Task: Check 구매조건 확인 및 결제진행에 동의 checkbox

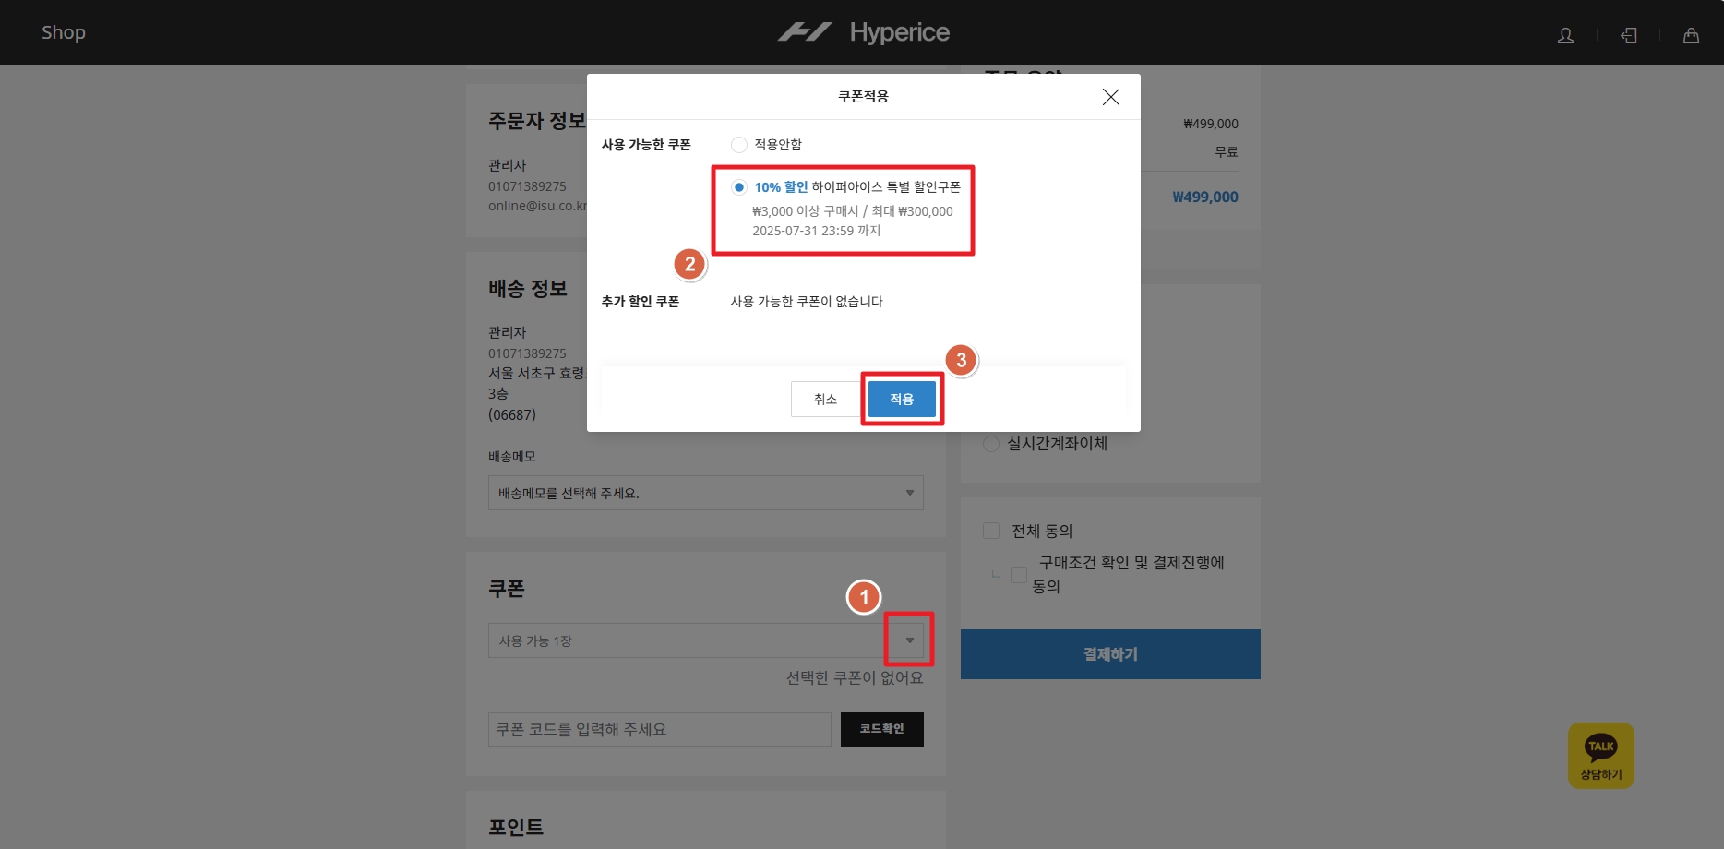Action: tap(1019, 574)
